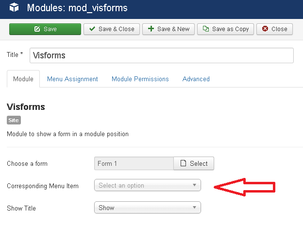Focus the Title text field containing Visforms
The height and width of the screenshot is (229, 303).
coord(161,55)
